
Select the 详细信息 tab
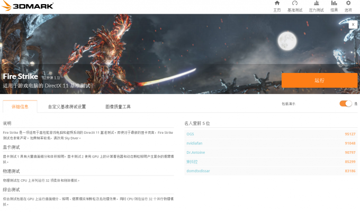[x=20, y=107]
